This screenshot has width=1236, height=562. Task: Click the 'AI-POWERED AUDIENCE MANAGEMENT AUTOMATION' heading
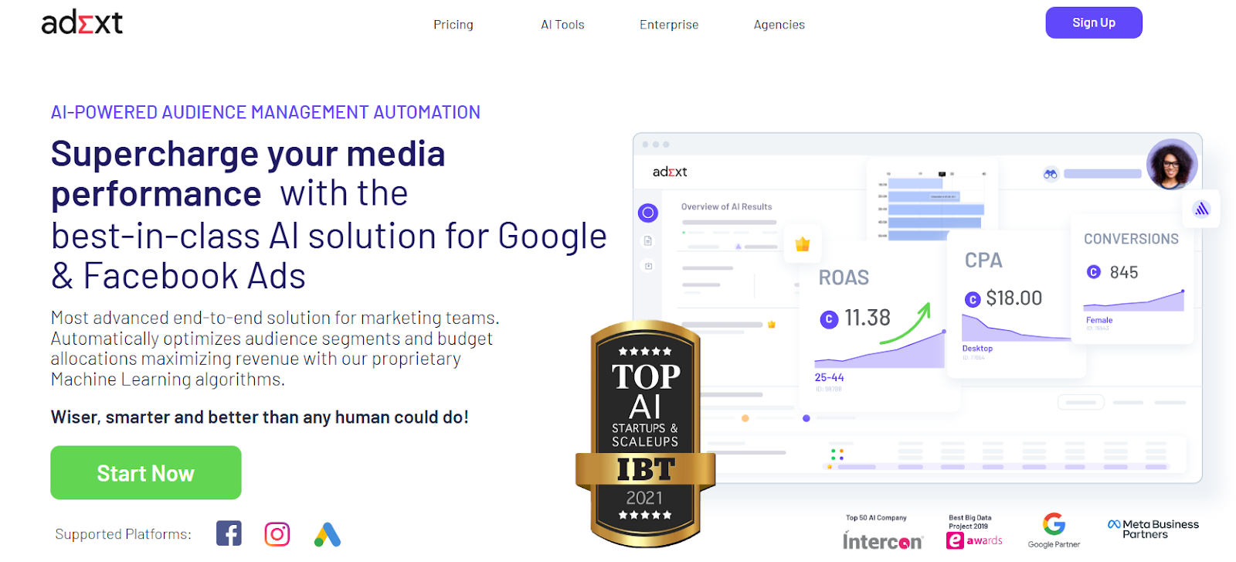click(266, 112)
